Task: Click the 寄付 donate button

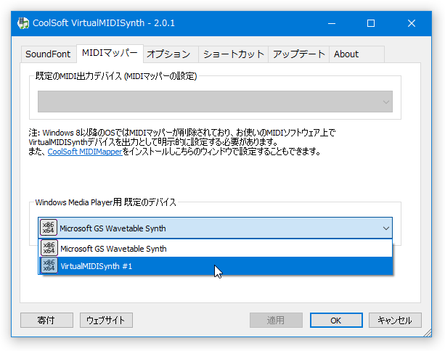Action: (x=46, y=320)
